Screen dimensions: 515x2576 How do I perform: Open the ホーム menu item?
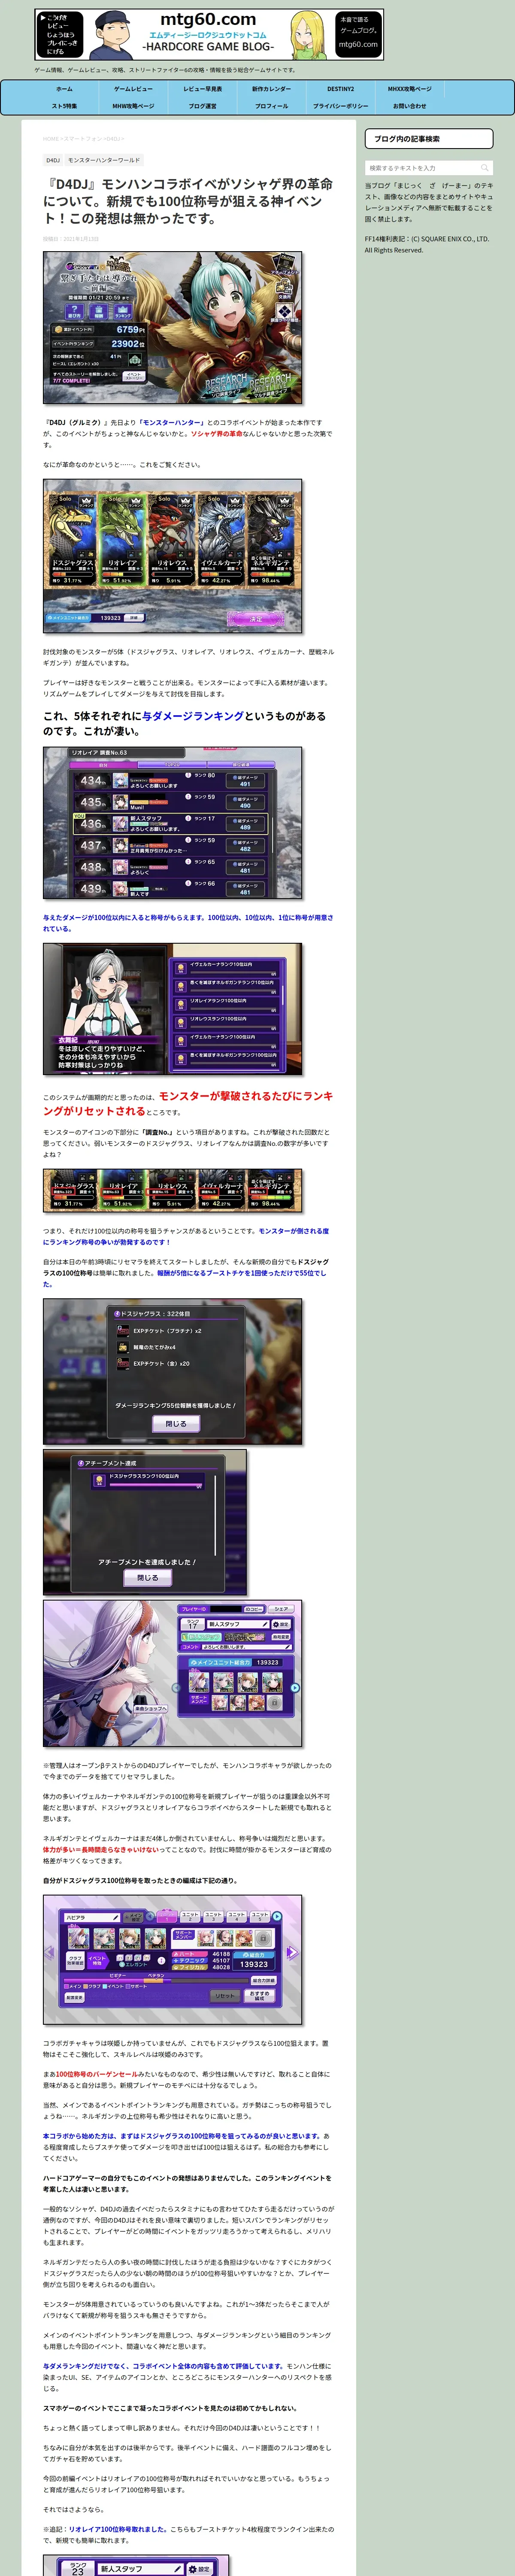pyautogui.click(x=64, y=89)
